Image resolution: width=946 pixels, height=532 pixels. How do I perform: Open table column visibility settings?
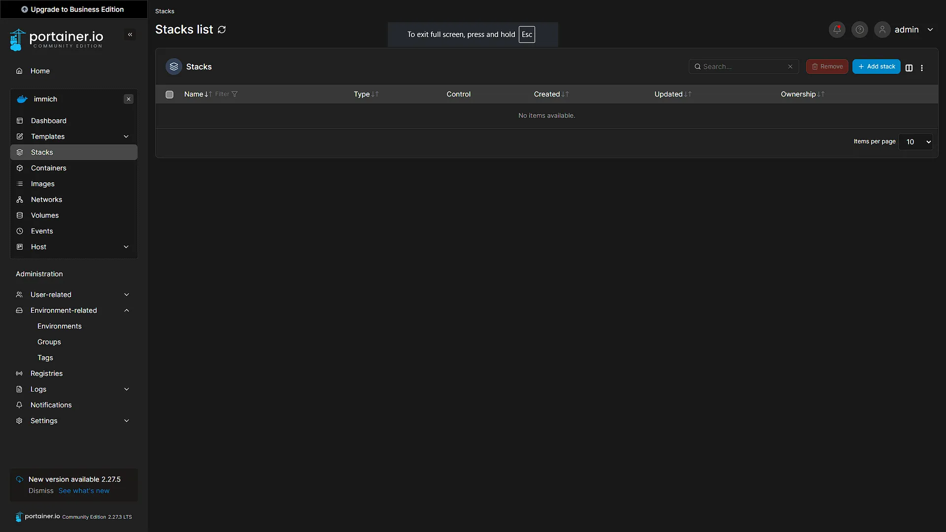[909, 68]
